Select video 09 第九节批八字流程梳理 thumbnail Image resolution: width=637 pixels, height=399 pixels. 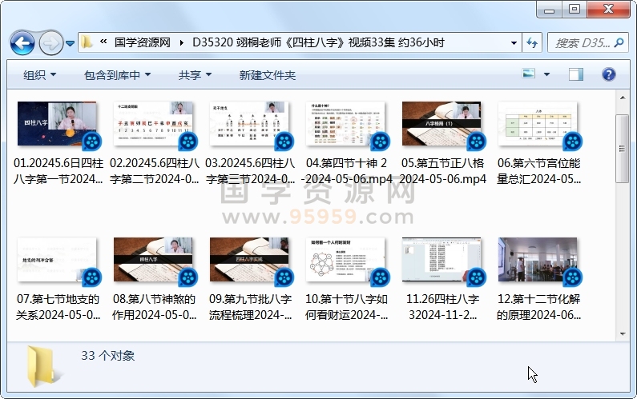249,260
